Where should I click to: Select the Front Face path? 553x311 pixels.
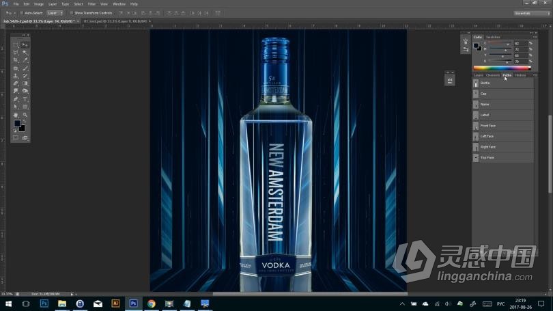click(x=503, y=125)
